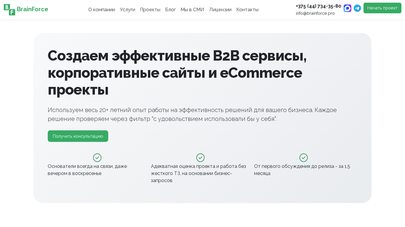Open the Лицензии page
The image size is (405, 227).
click(220, 10)
